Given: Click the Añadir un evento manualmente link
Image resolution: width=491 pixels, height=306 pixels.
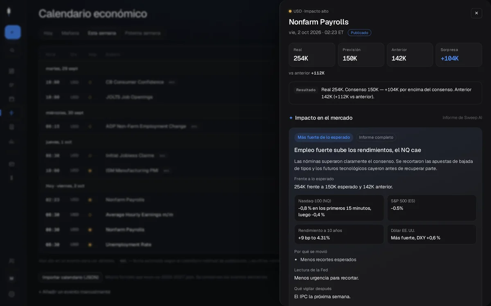Looking at the screenshot, I should (x=74, y=292).
